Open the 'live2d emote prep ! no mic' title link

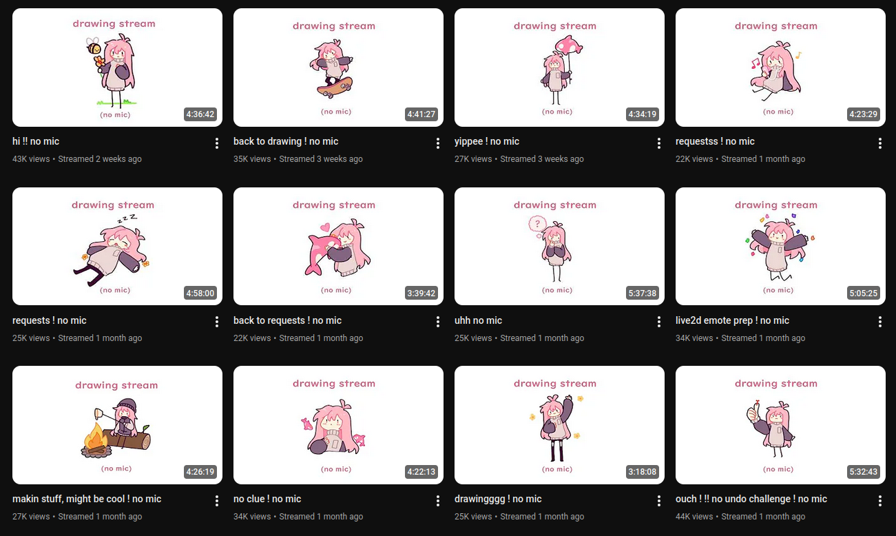(732, 320)
